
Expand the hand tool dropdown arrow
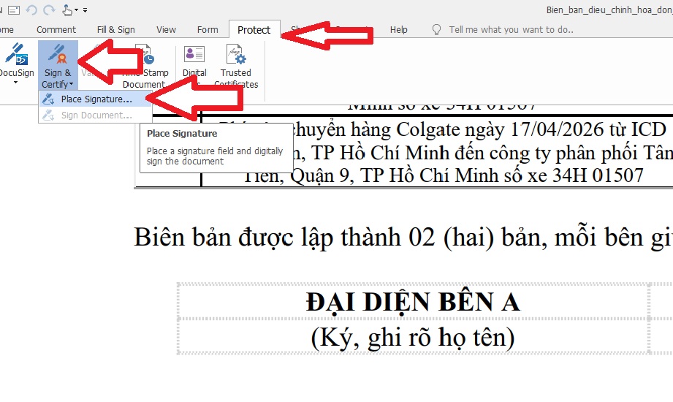point(77,10)
